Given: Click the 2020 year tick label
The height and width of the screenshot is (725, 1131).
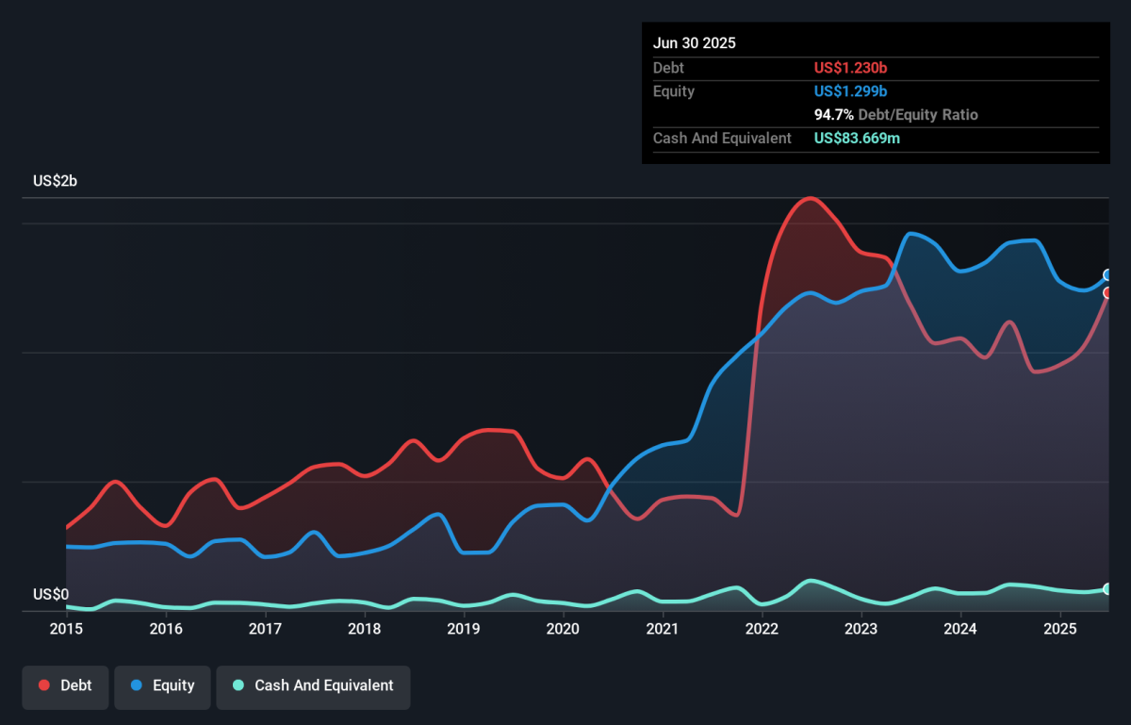Looking at the screenshot, I should [563, 628].
